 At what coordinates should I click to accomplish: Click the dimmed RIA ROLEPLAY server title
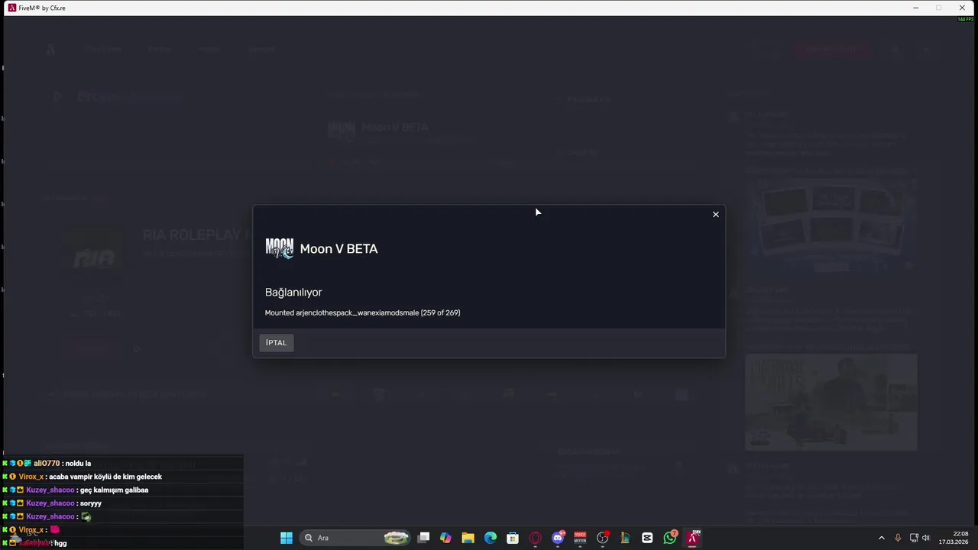[197, 235]
